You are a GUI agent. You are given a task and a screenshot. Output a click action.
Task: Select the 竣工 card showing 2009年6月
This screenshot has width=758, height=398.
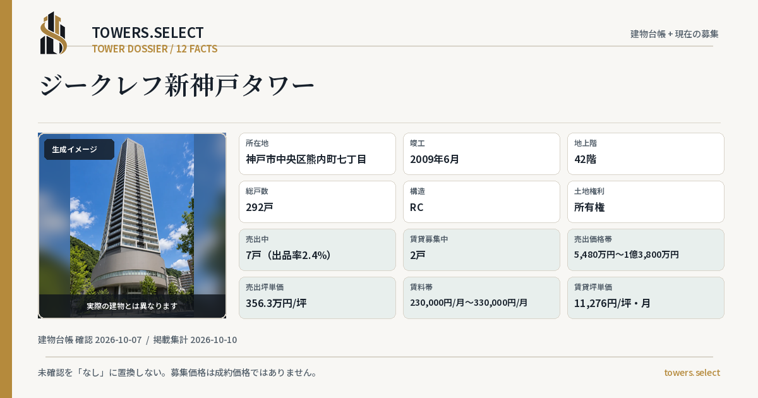481,154
